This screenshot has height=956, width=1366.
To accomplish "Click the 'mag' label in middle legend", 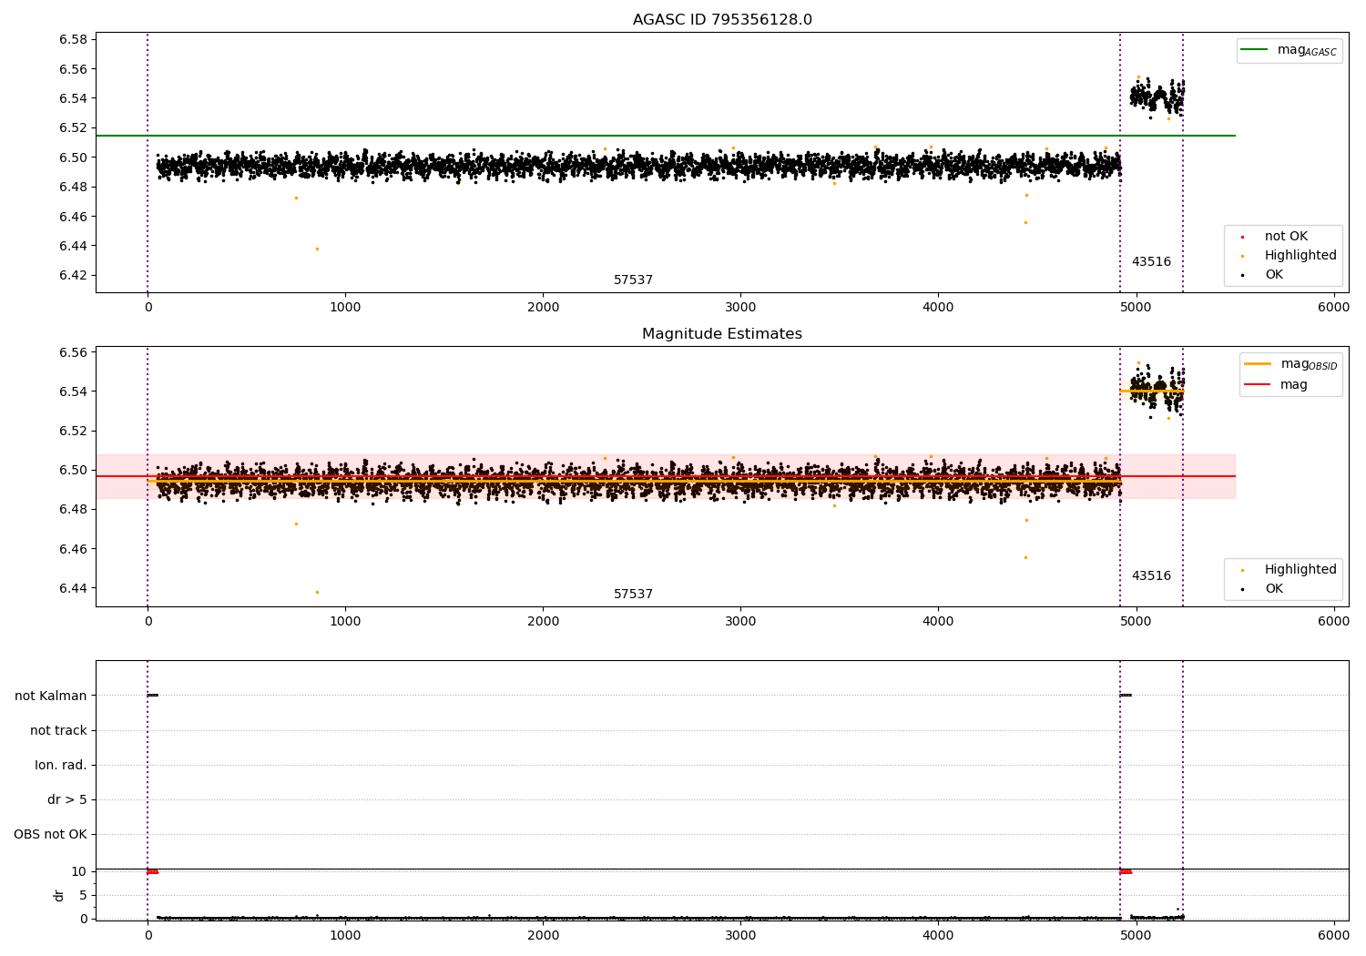I will [1294, 385].
